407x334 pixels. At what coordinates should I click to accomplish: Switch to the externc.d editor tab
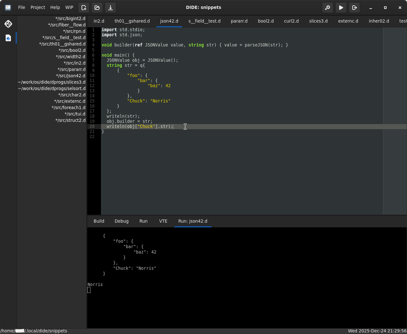point(348,21)
